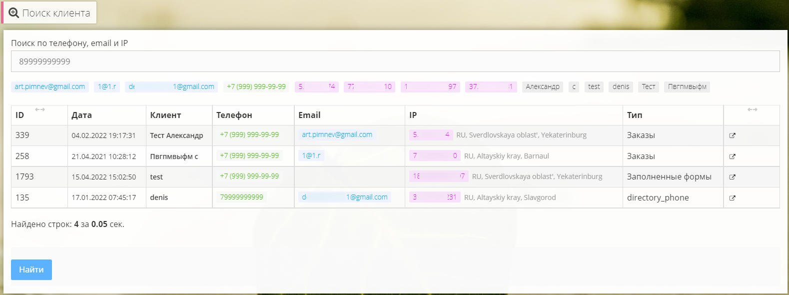
Task: Select the 1@1.r tag below search field
Action: point(107,87)
